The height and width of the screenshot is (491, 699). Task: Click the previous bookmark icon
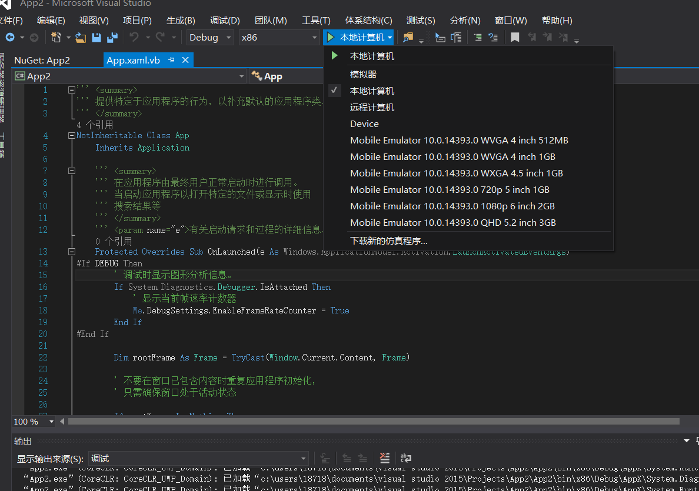[x=532, y=38]
